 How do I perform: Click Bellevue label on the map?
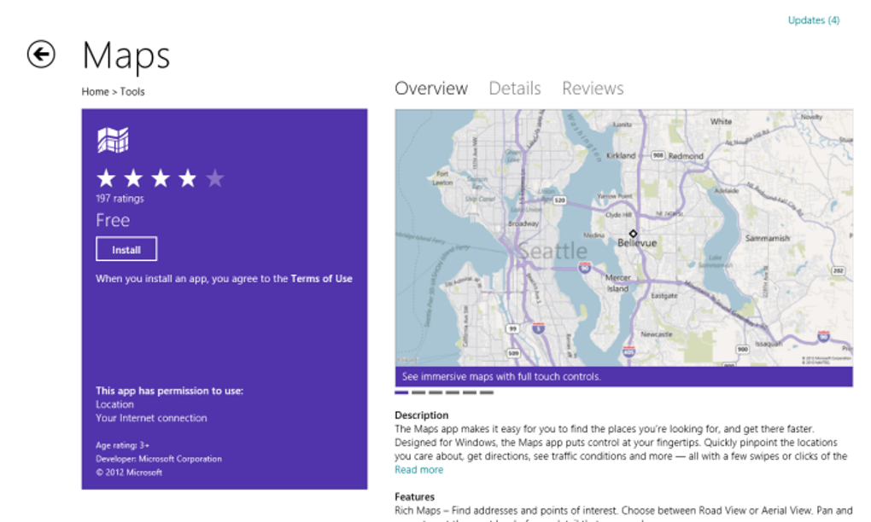click(636, 243)
